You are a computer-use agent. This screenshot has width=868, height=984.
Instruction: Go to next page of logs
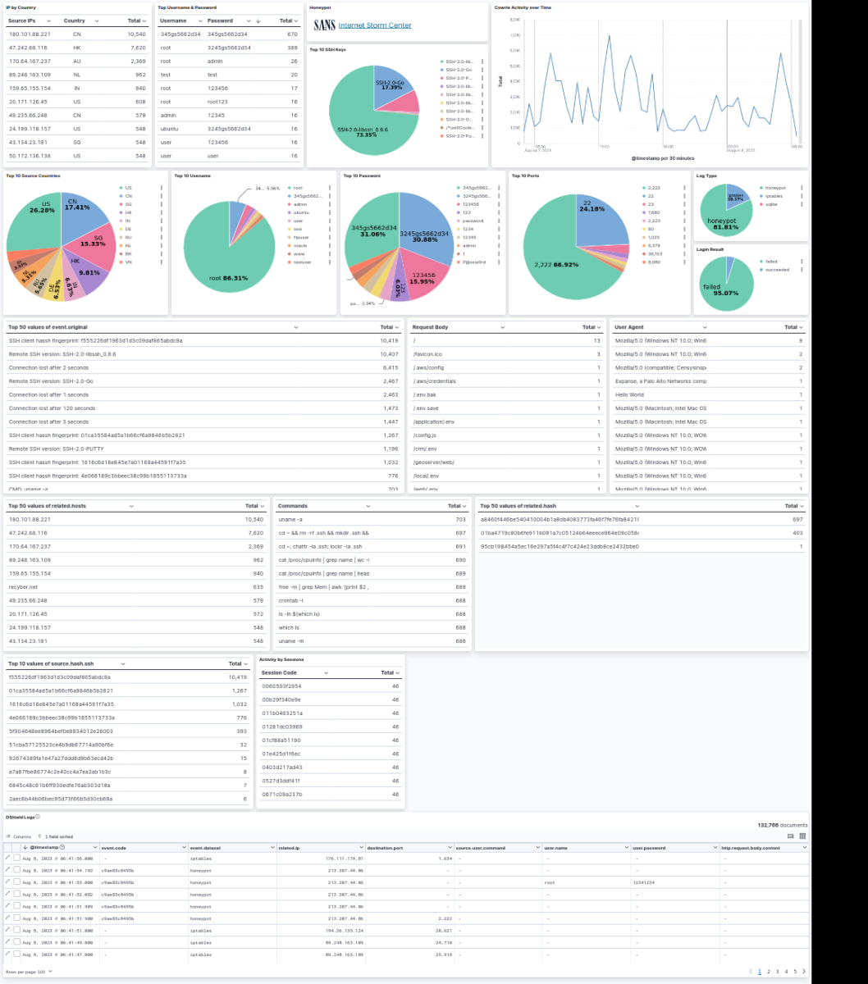click(x=803, y=971)
